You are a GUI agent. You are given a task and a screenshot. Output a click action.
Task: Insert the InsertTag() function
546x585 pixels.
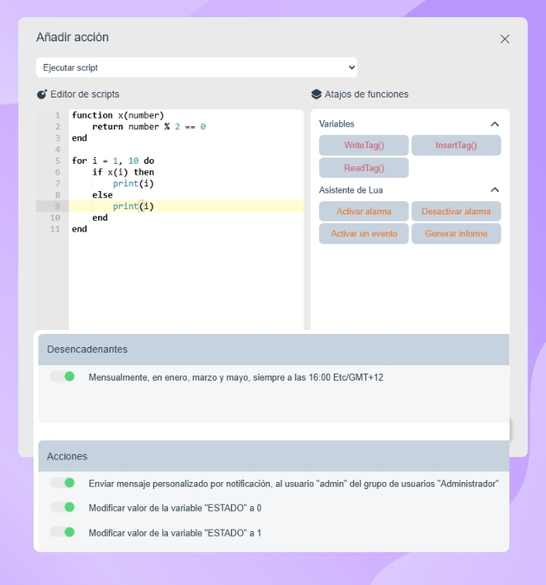[x=456, y=146]
